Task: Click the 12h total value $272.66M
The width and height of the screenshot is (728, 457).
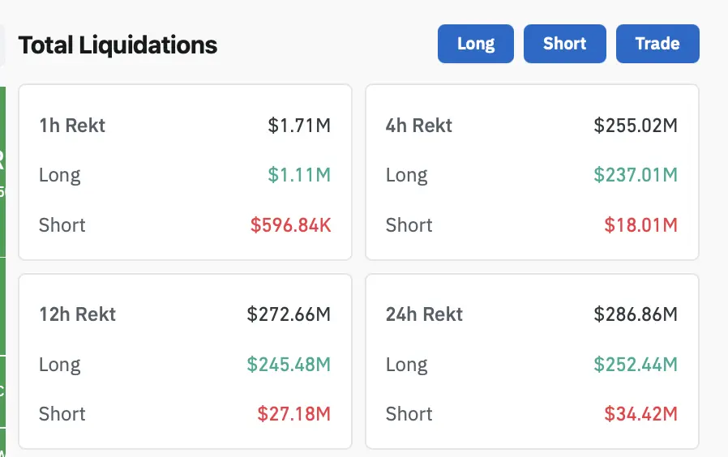Action: (x=289, y=314)
